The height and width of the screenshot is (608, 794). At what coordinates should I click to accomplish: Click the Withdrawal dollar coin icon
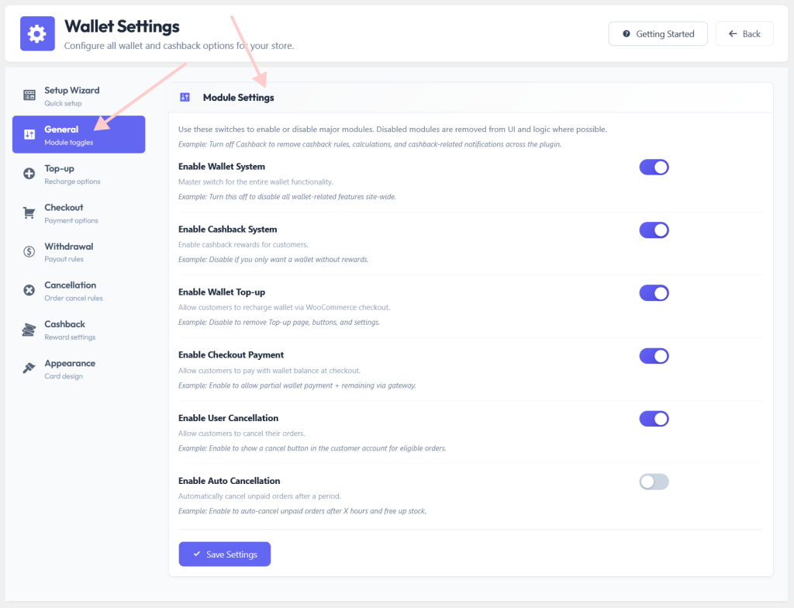pyautogui.click(x=29, y=251)
